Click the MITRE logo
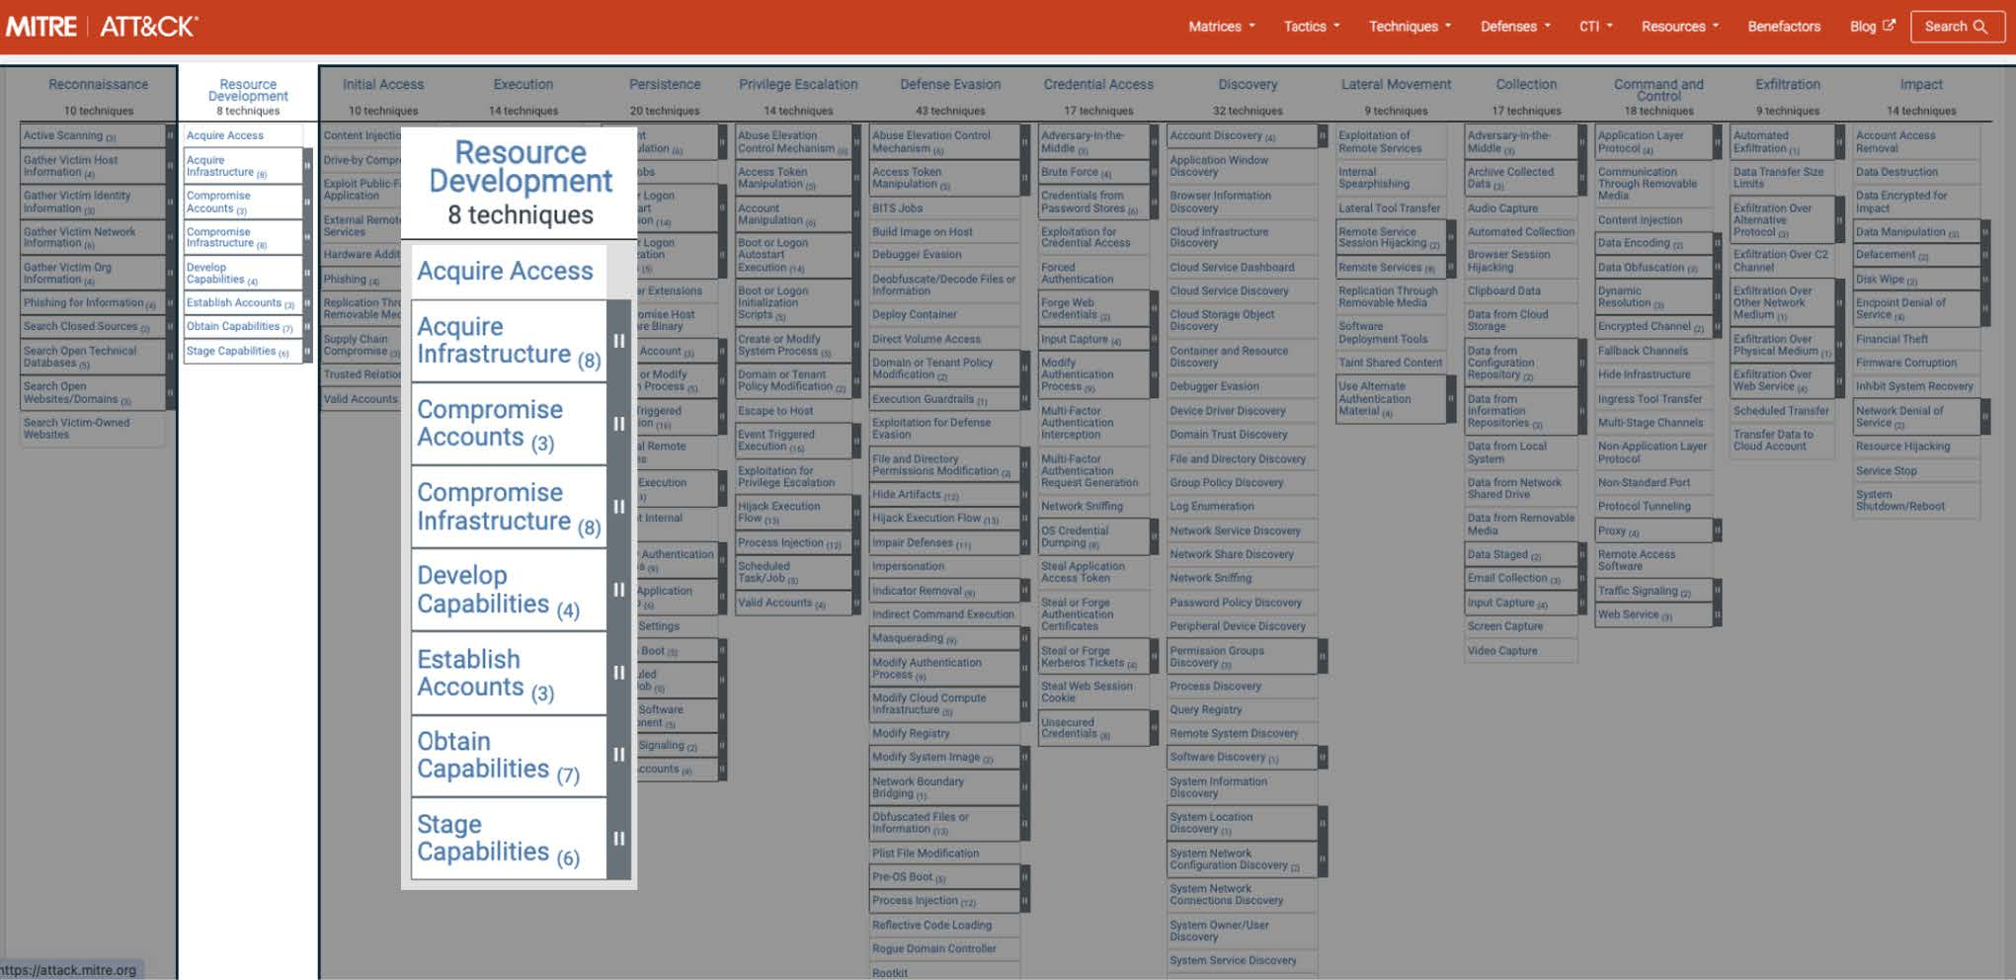 43,27
